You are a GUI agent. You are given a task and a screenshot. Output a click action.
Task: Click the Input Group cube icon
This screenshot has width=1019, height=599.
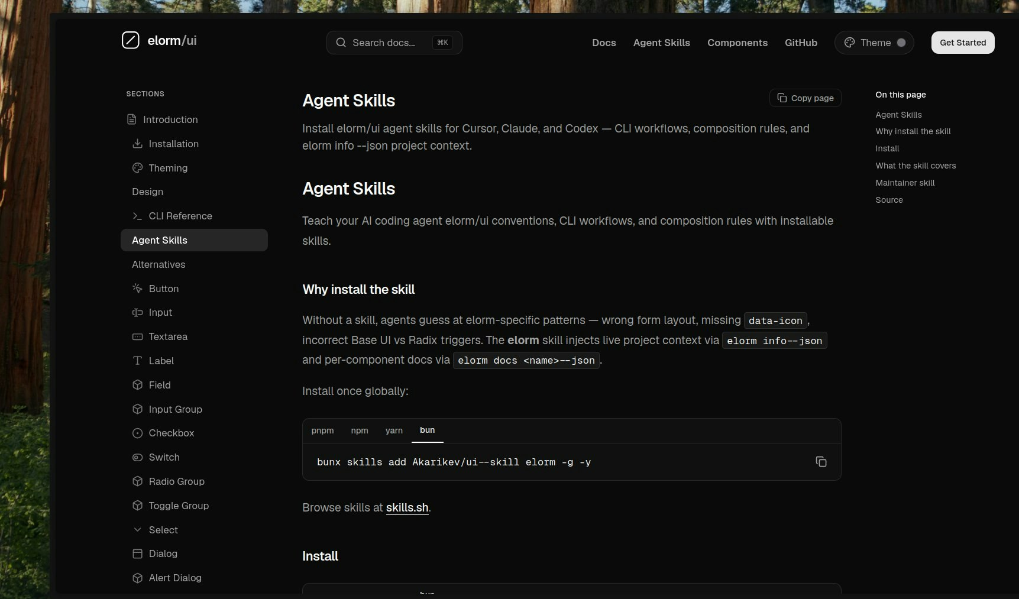137,409
